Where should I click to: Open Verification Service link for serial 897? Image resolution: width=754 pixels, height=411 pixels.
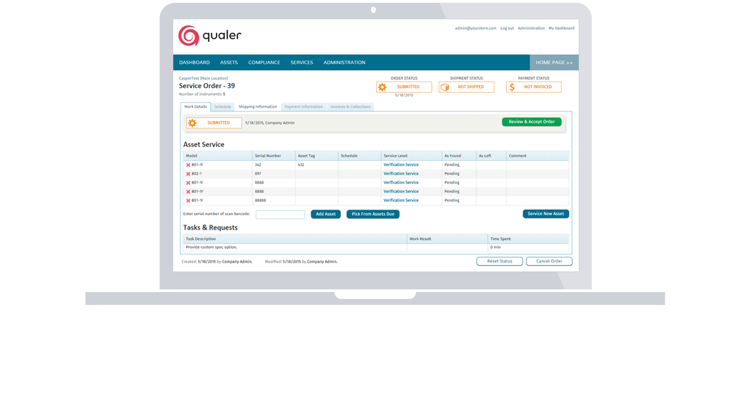401,174
